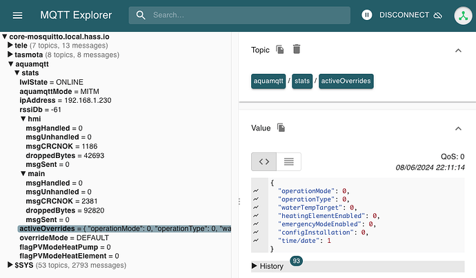Click the activeOverrides topic breadcrumb
The width and height of the screenshot is (476, 278).
coord(346,81)
